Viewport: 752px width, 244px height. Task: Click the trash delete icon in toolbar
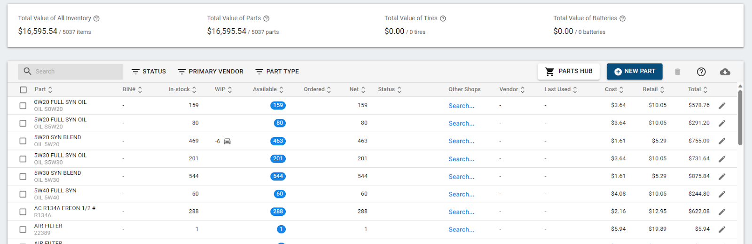[677, 72]
